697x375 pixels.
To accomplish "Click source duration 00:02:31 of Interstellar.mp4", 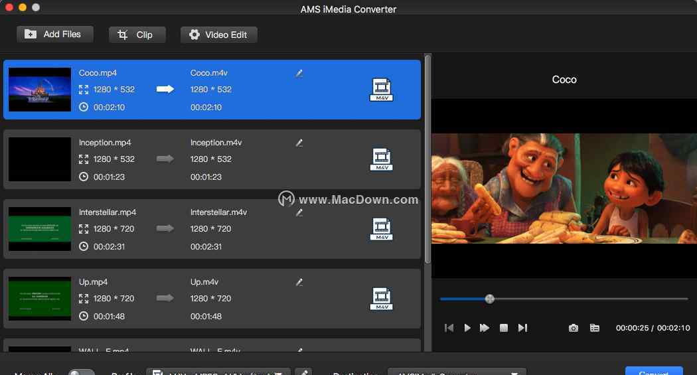I will click(x=109, y=247).
